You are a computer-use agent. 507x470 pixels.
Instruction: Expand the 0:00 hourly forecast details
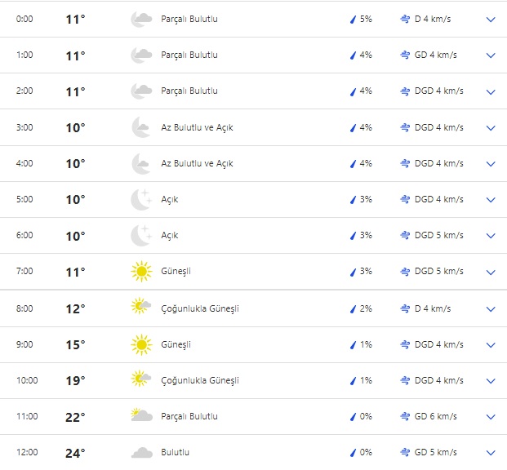click(491, 20)
